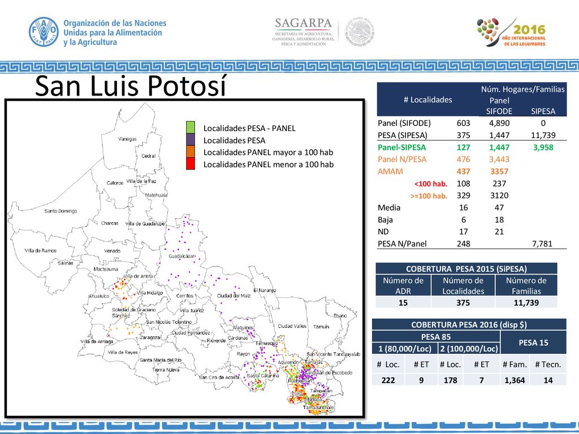
Task: Click the 222 localities value
Action: (388, 380)
